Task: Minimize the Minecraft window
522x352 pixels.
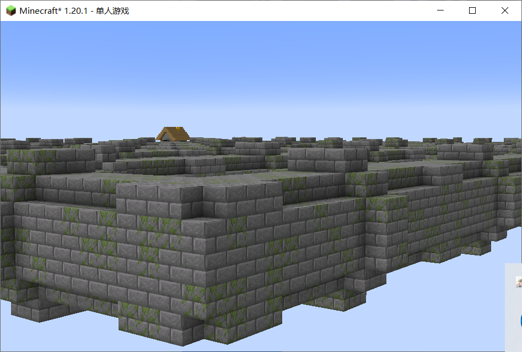Action: pyautogui.click(x=440, y=10)
